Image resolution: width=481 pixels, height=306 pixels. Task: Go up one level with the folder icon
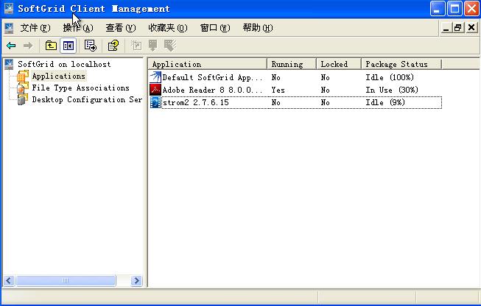pos(51,46)
